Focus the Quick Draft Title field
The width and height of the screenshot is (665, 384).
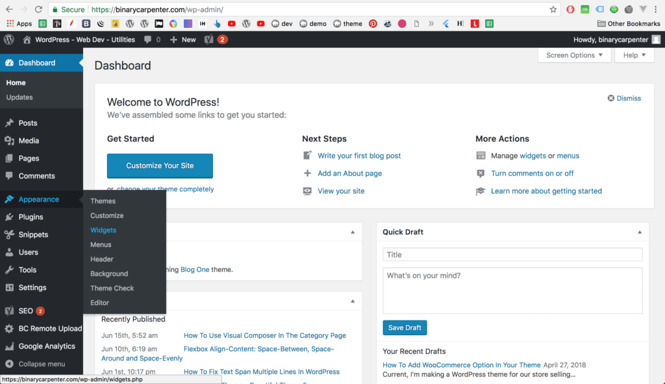(x=512, y=255)
